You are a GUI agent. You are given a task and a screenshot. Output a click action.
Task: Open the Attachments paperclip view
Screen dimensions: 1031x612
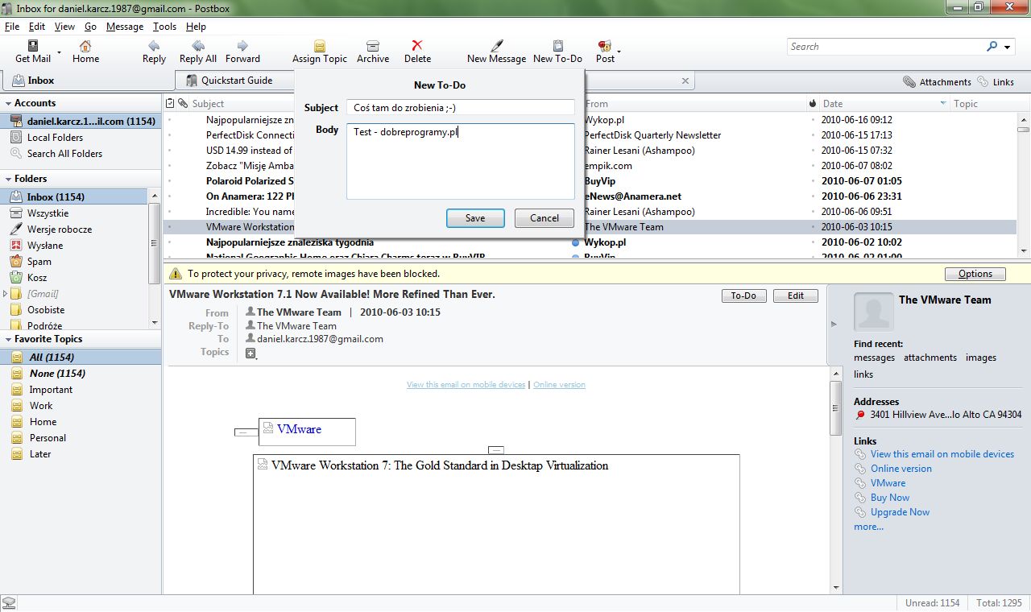coord(937,82)
